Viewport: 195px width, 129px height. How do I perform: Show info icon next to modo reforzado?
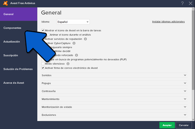(x=77, y=55)
